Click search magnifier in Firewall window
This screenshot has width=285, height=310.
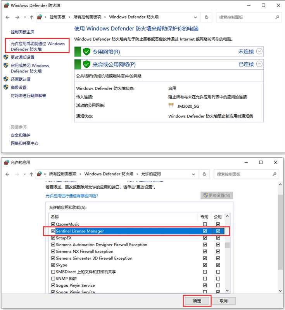pos(277,17)
